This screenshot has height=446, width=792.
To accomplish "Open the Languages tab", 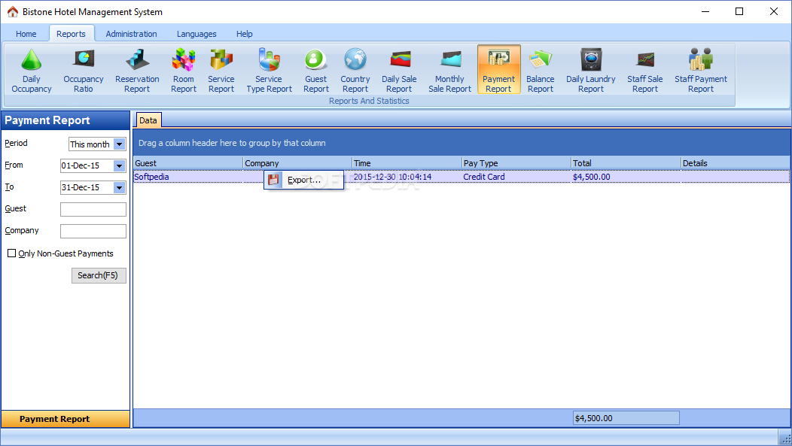I will pos(196,34).
